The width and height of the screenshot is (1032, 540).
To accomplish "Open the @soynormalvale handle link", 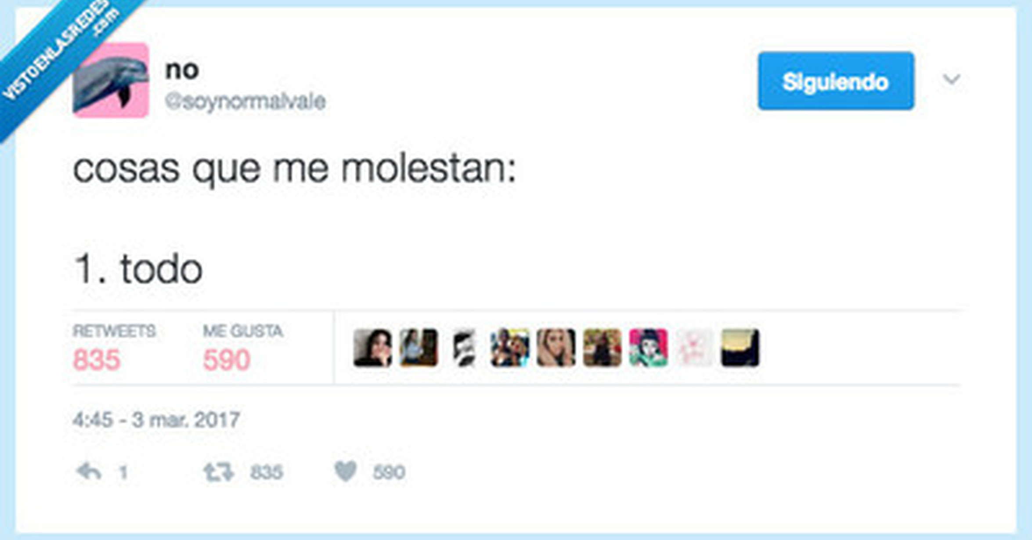I will (245, 101).
